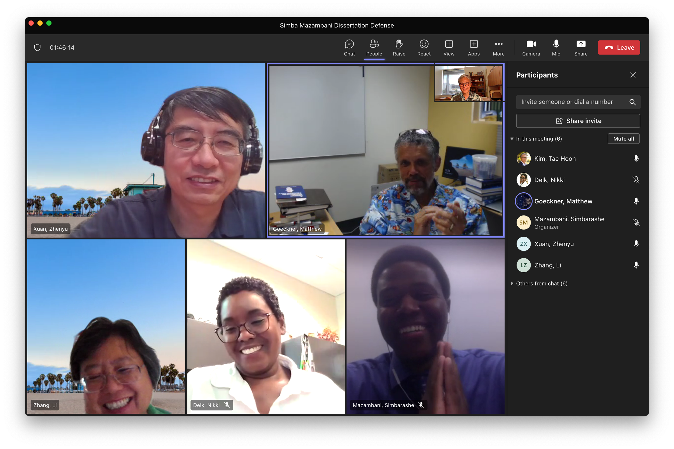Viewport: 674px width, 449px height.
Task: Click the search magnifier in invite field
Action: pyautogui.click(x=632, y=102)
